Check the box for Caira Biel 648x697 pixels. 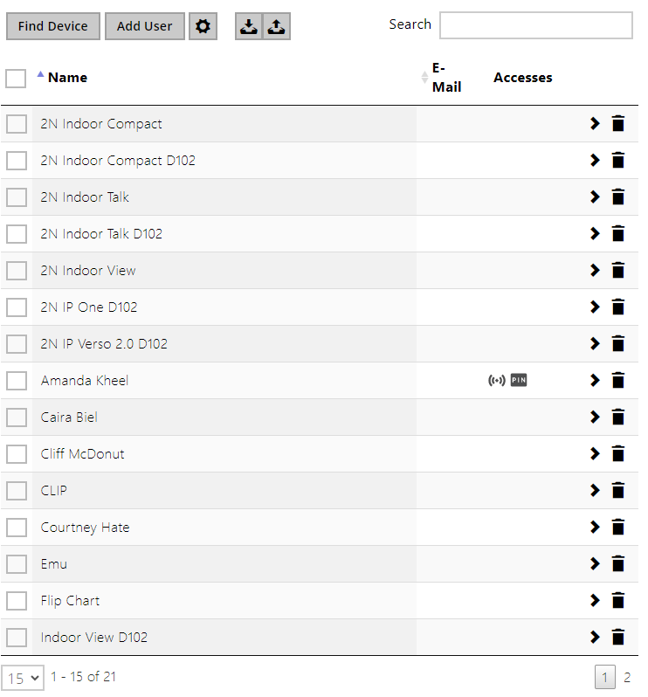coord(17,417)
